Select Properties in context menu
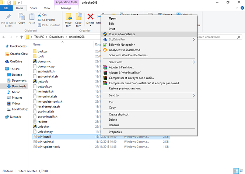The height and width of the screenshot is (174, 245). point(149,132)
